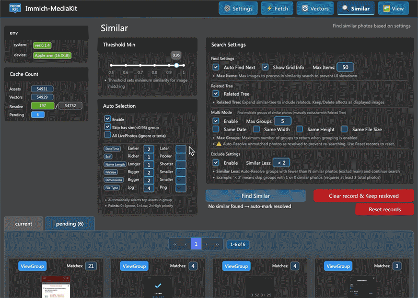This screenshot has width=418, height=298.
Task: Select page 1 in the pagination
Action: [x=196, y=244]
